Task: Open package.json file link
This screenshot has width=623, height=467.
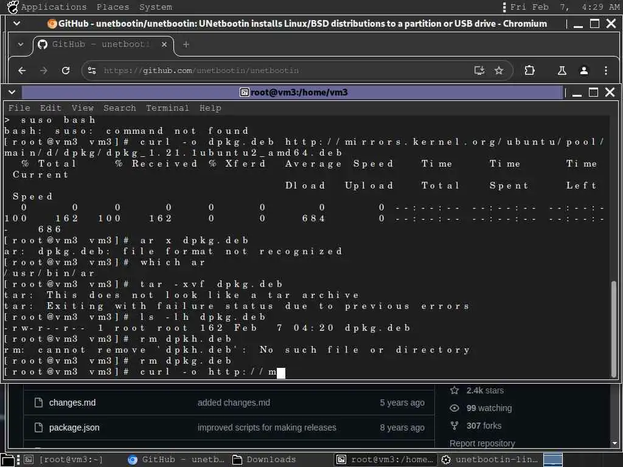Action: coord(74,427)
